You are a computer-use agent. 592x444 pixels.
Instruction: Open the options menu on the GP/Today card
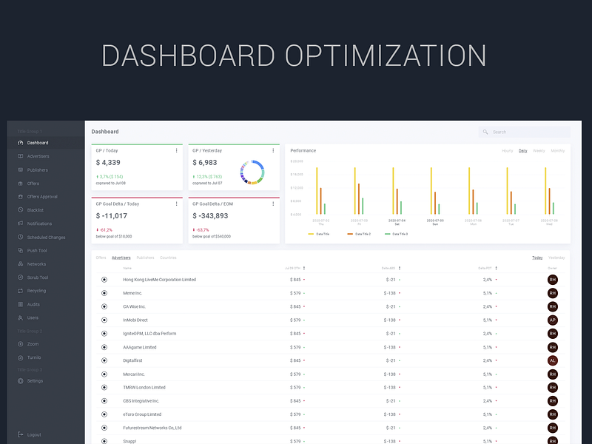176,150
